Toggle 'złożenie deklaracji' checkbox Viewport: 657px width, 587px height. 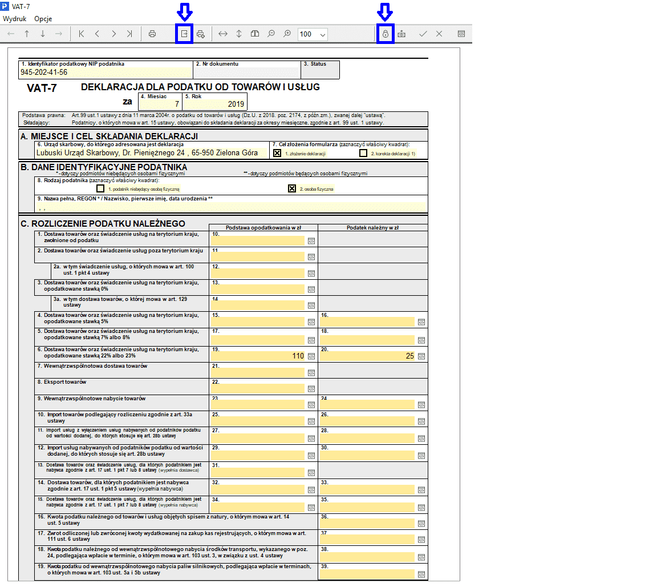coord(277,153)
